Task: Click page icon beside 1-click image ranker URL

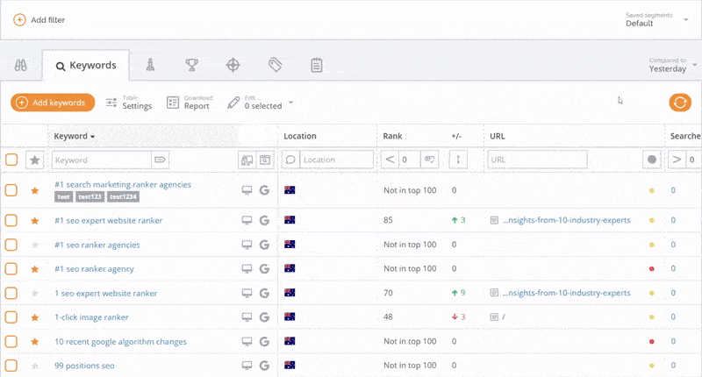Action: [x=494, y=317]
